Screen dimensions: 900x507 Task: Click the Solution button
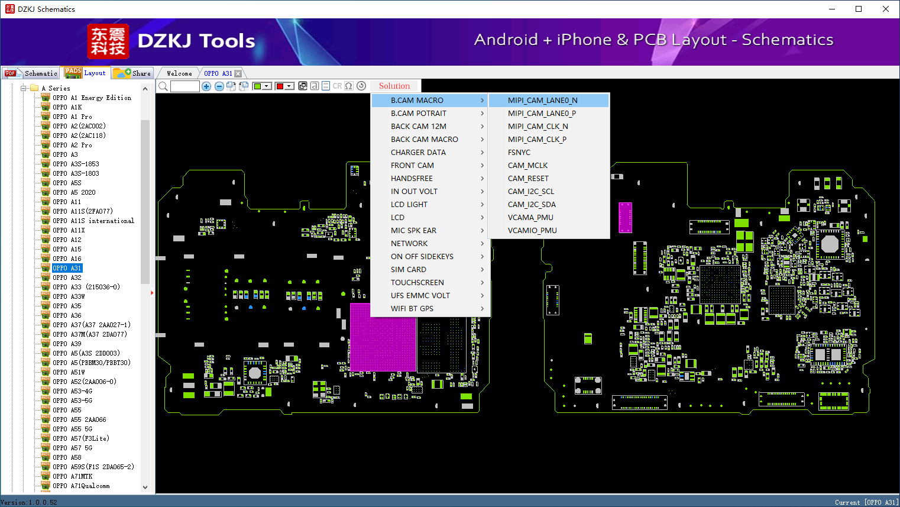[394, 86]
